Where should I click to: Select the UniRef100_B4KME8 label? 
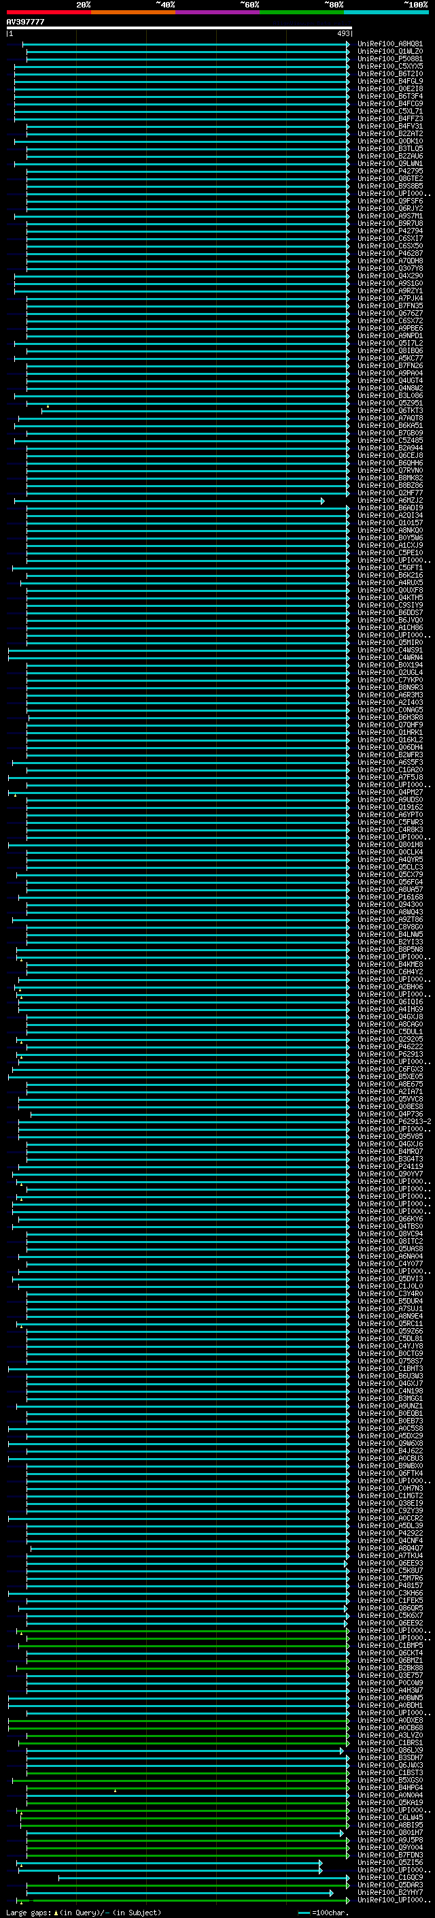[390, 964]
